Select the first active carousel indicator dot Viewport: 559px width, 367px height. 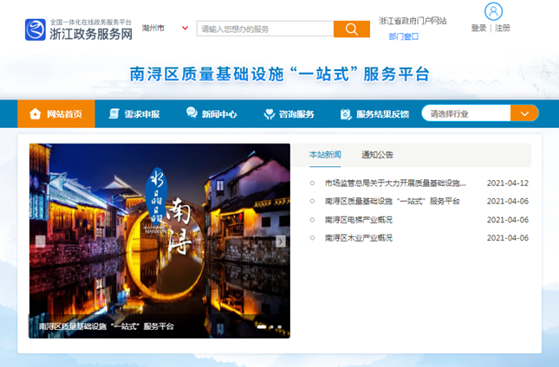(x=262, y=326)
